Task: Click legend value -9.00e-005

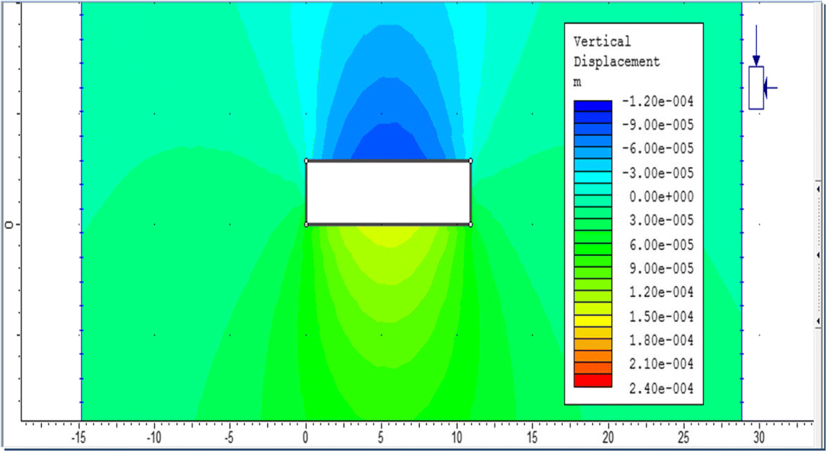Action: [658, 125]
